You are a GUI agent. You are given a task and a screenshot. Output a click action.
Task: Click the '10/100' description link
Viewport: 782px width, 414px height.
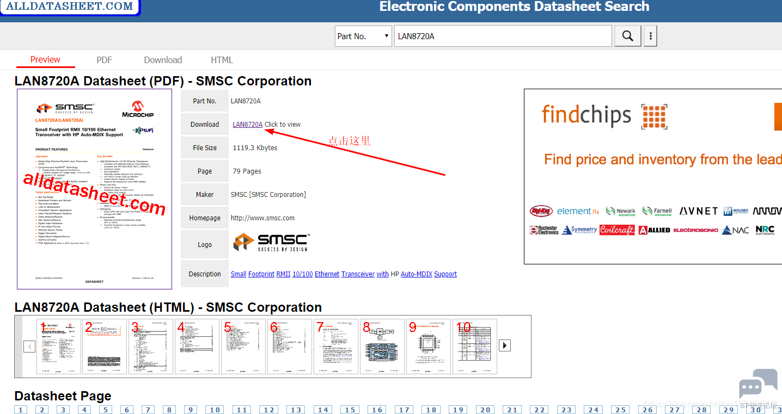pyautogui.click(x=303, y=274)
